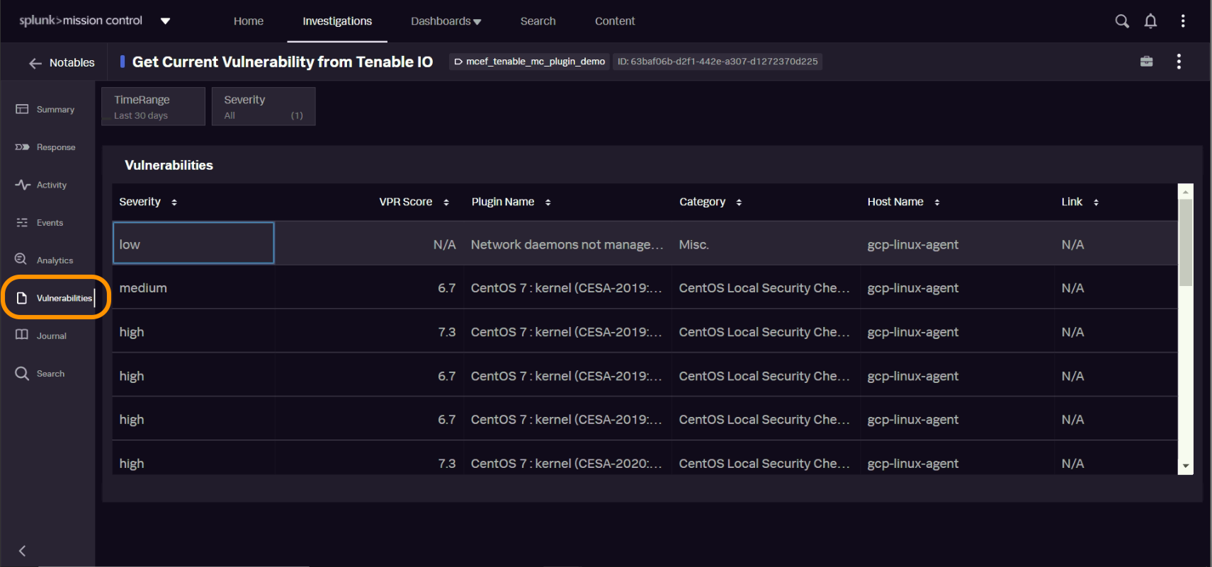The width and height of the screenshot is (1212, 567).
Task: Open top bar vertical ellipsis menu
Action: (1183, 21)
